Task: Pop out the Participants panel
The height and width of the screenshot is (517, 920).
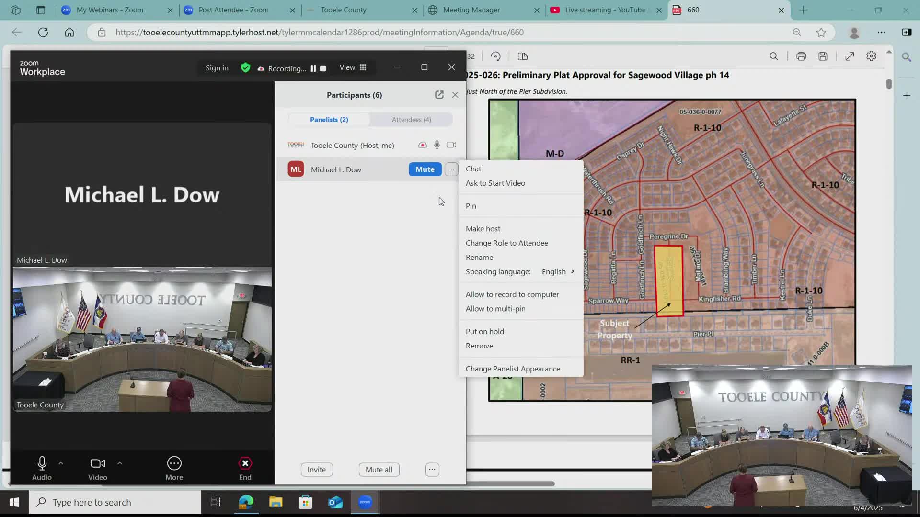Action: (439, 95)
